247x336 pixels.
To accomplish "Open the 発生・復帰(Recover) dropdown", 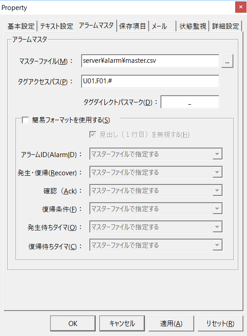I will click(x=156, y=172).
